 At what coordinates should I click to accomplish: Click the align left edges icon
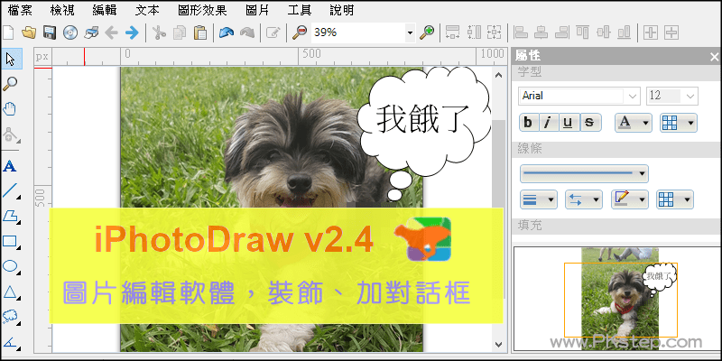(x=521, y=32)
